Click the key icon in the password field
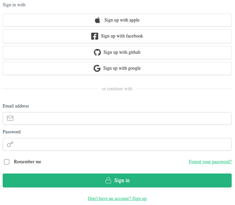The image size is (235, 205). (x=10, y=144)
